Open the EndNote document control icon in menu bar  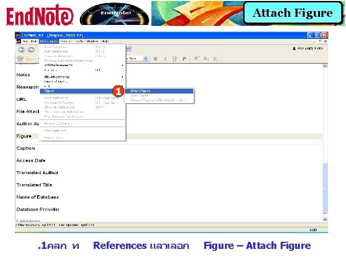click(18, 41)
